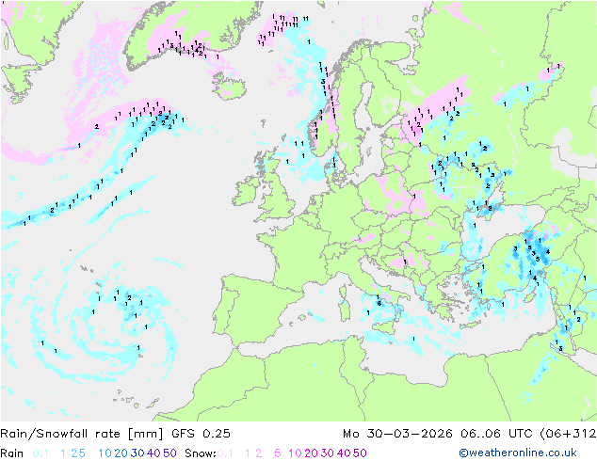597x461 pixels.
Task: Pick the Rain 30 legend color value
Action: pyautogui.click(x=137, y=453)
